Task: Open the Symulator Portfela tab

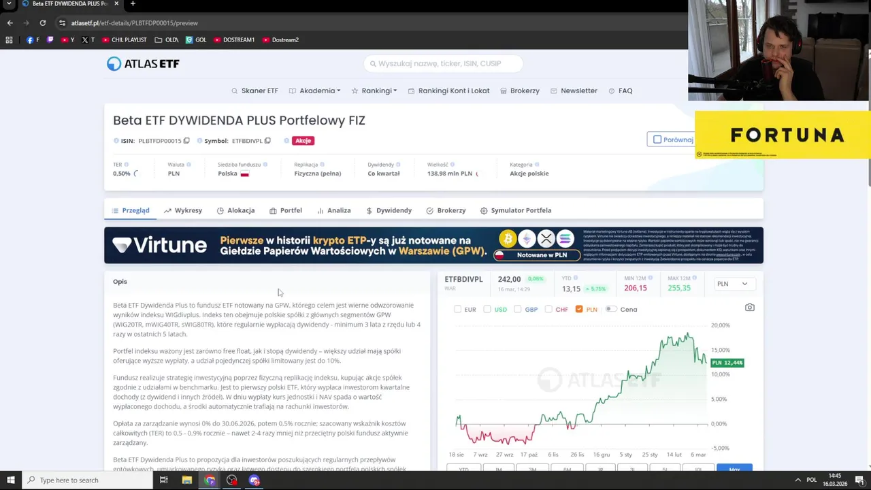Action: click(516, 210)
